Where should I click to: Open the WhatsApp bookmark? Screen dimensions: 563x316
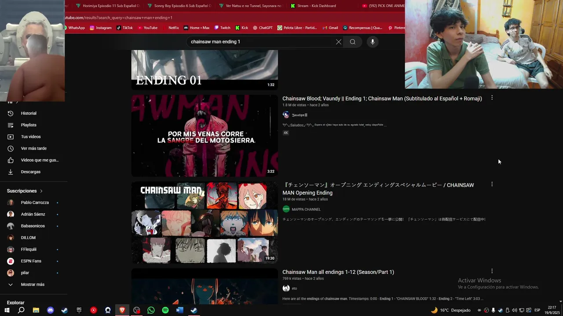(x=75, y=28)
